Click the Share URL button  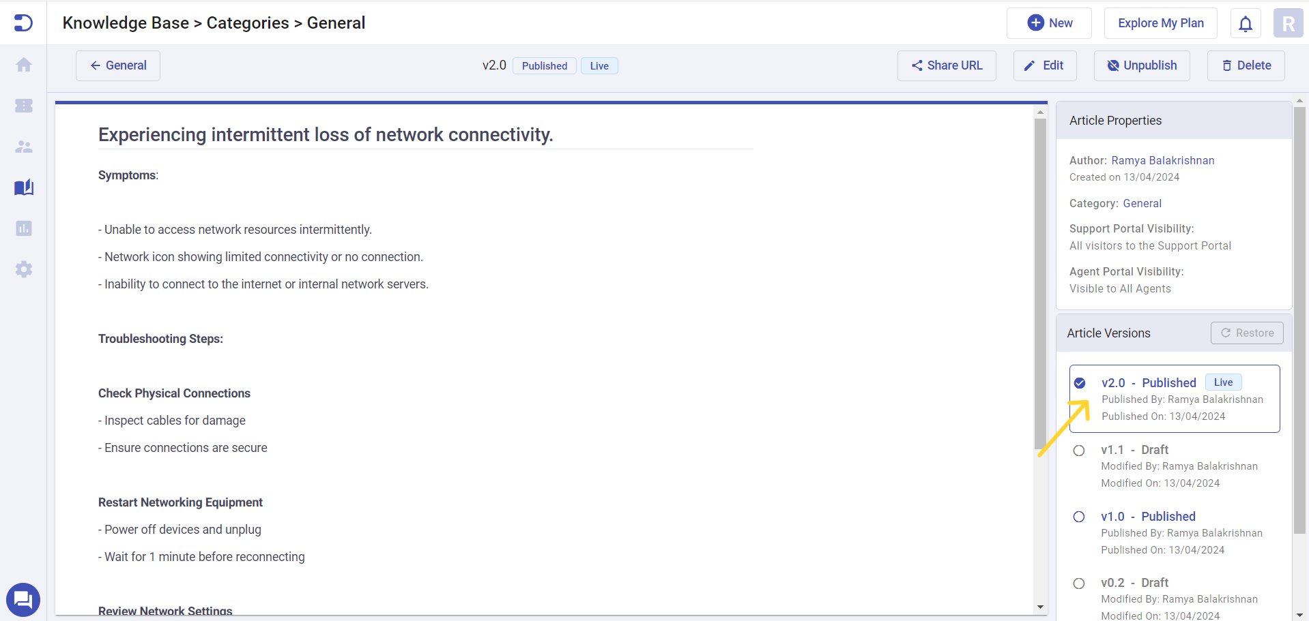coord(946,65)
